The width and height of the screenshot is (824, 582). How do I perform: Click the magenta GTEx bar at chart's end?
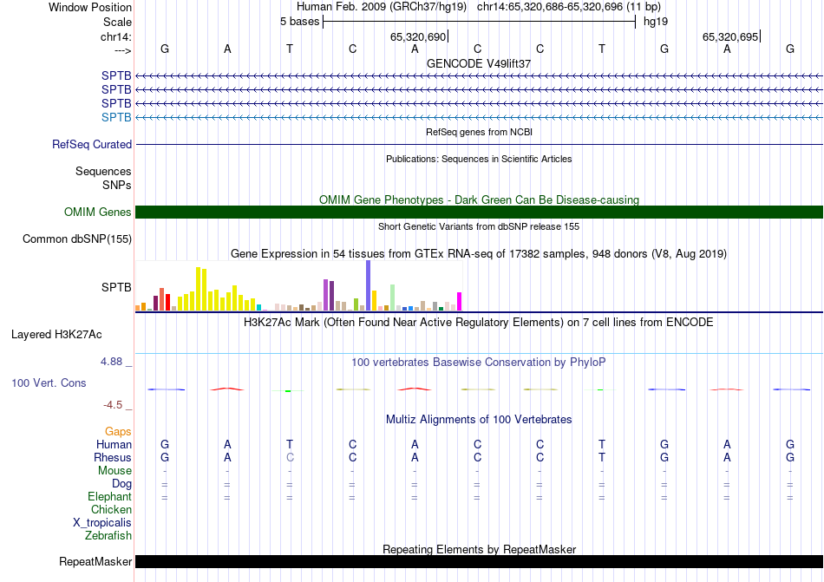point(460,302)
